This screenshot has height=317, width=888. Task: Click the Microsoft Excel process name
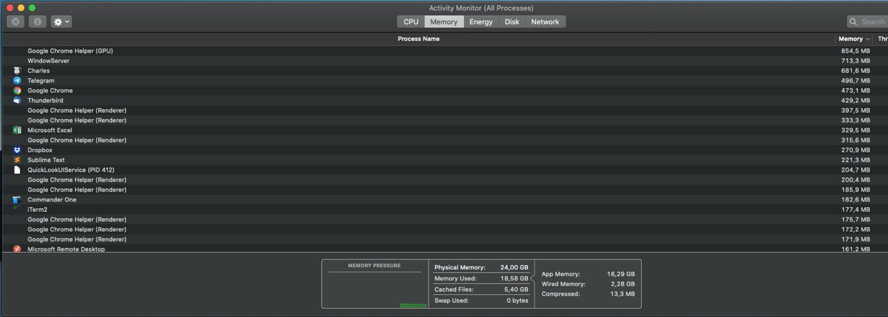click(50, 130)
